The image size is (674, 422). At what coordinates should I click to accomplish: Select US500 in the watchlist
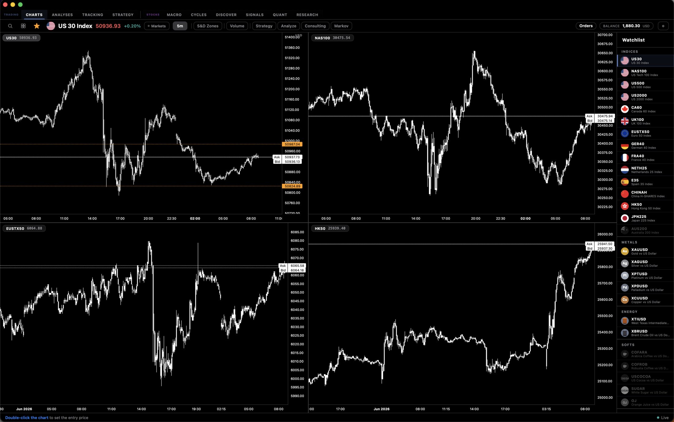tap(645, 85)
